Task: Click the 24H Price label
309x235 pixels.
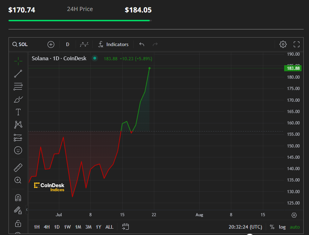Action: [x=80, y=9]
